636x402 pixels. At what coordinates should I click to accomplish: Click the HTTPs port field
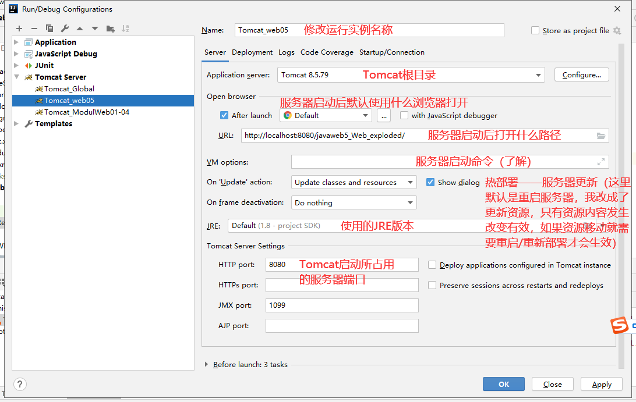coord(342,285)
